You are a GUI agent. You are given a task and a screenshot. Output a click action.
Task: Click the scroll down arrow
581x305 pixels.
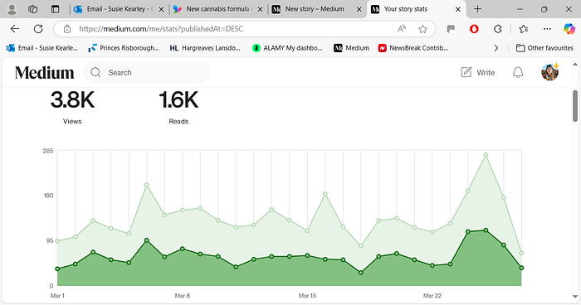(575, 297)
